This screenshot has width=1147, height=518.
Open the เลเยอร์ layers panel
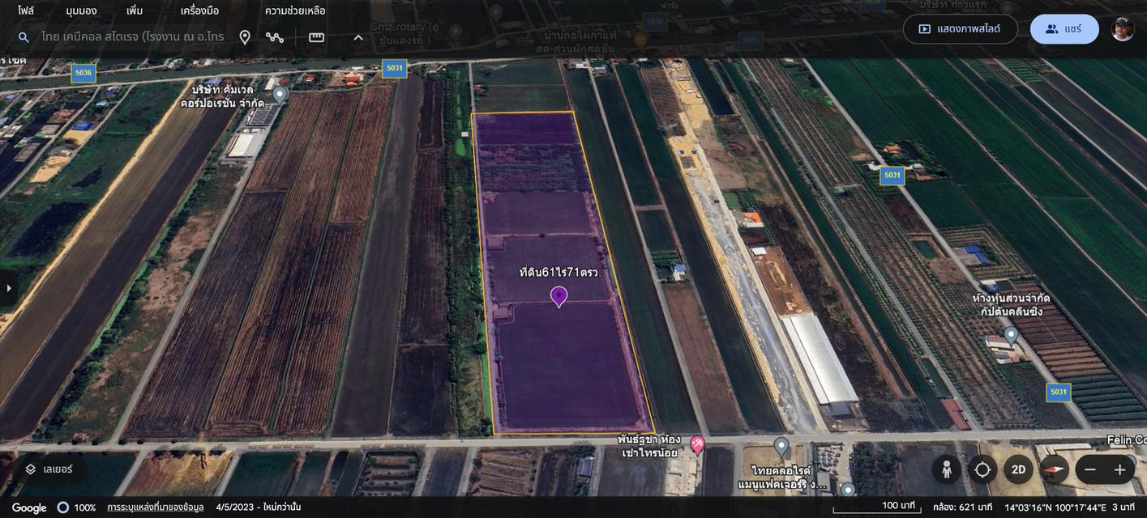(49, 469)
